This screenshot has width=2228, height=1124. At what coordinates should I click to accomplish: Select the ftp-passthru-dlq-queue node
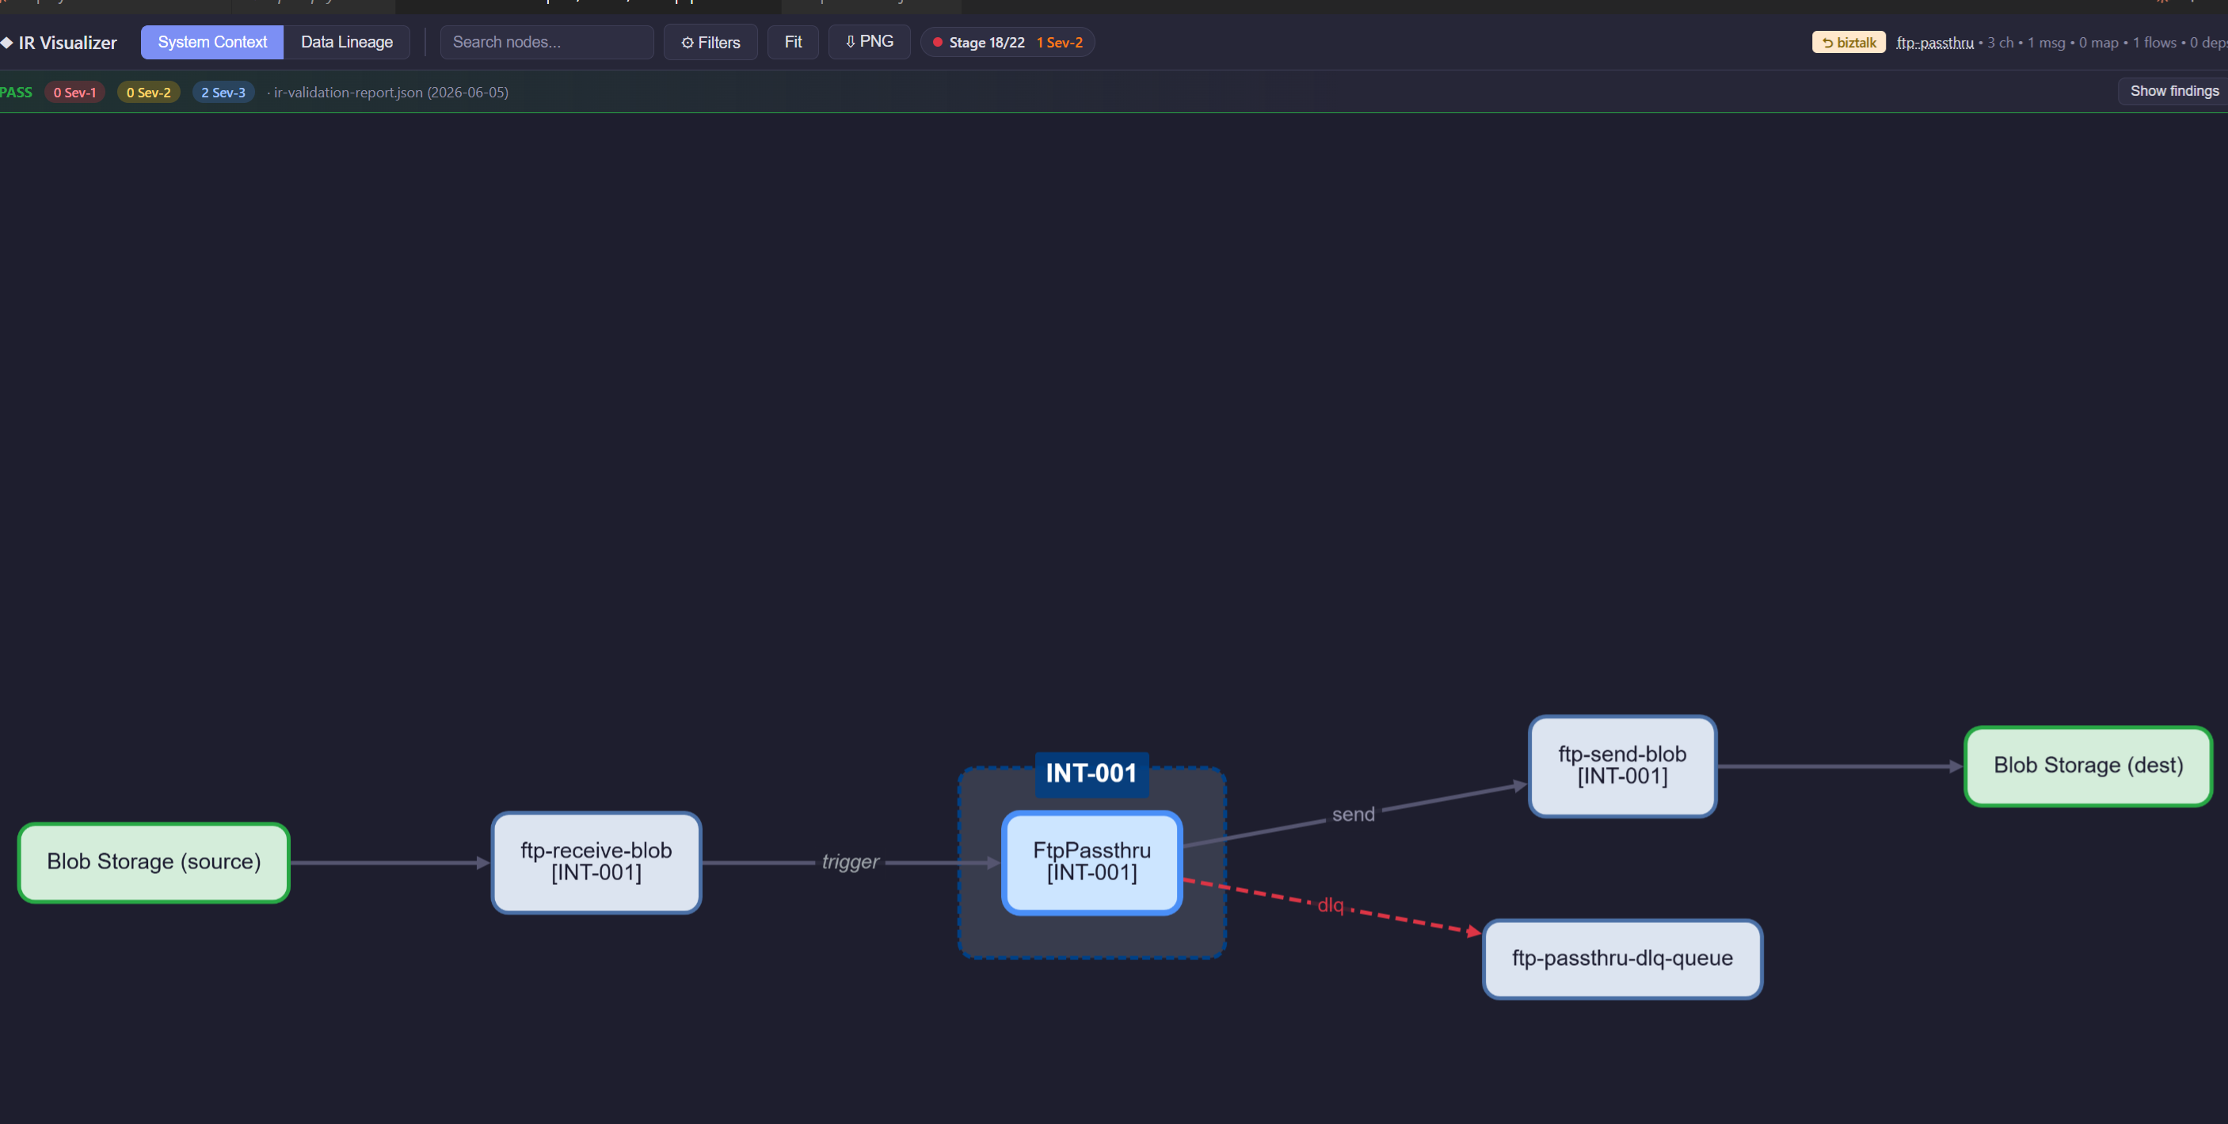tap(1622, 958)
